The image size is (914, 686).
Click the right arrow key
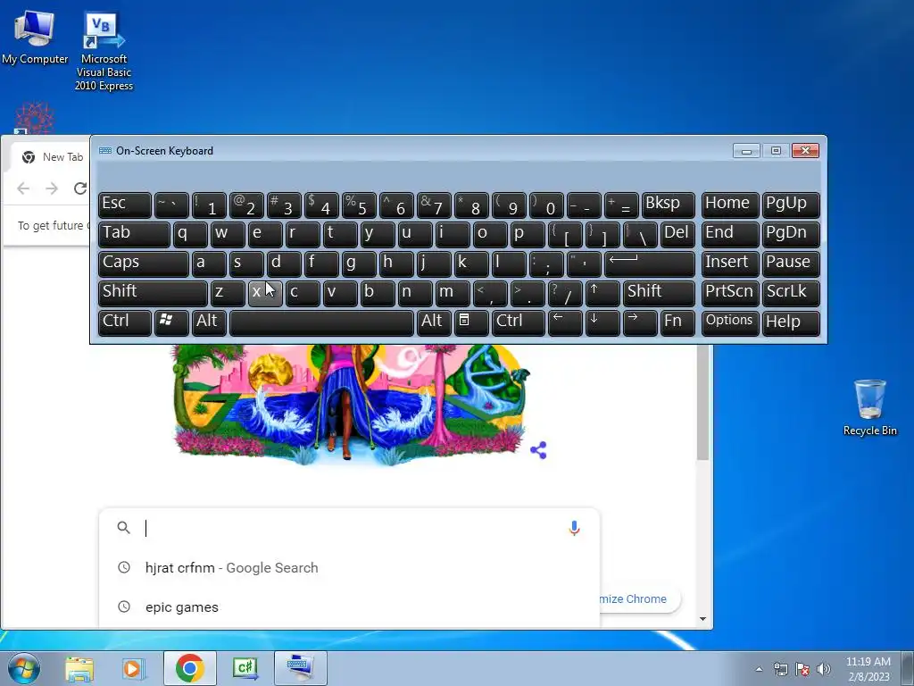pyautogui.click(x=640, y=322)
